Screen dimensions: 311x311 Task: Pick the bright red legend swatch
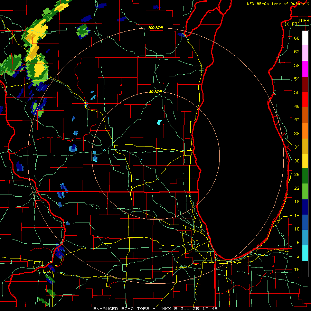click(x=305, y=100)
